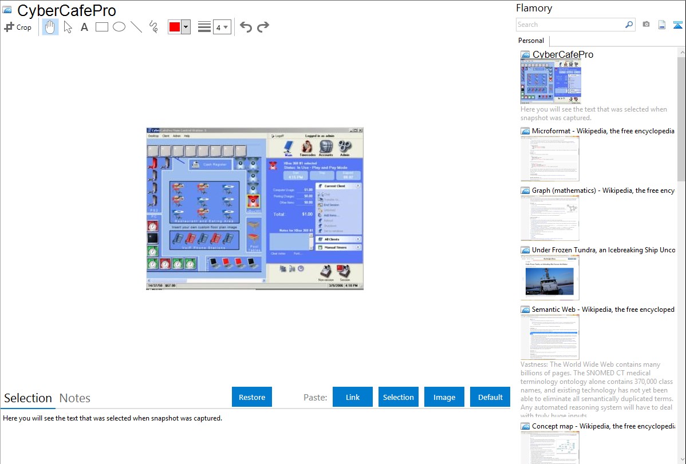Select 'Concept map - Wikipedia' title
The height and width of the screenshot is (464, 686).
point(603,426)
